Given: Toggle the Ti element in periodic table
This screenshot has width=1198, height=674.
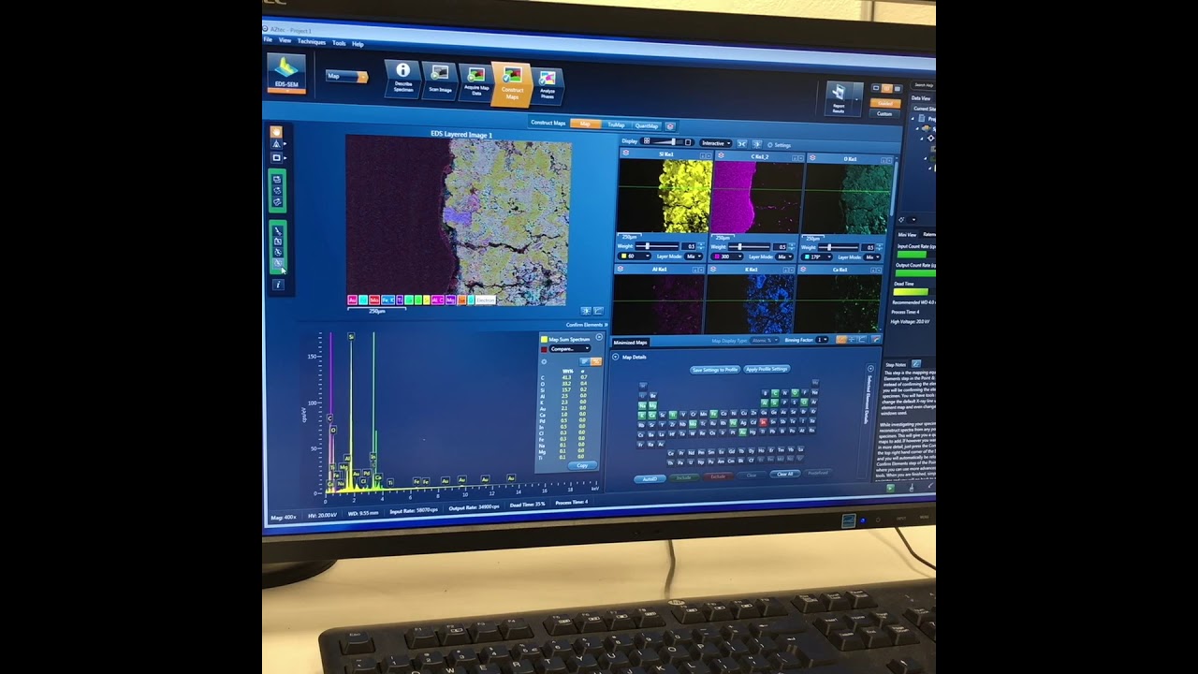Looking at the screenshot, I should tap(673, 415).
